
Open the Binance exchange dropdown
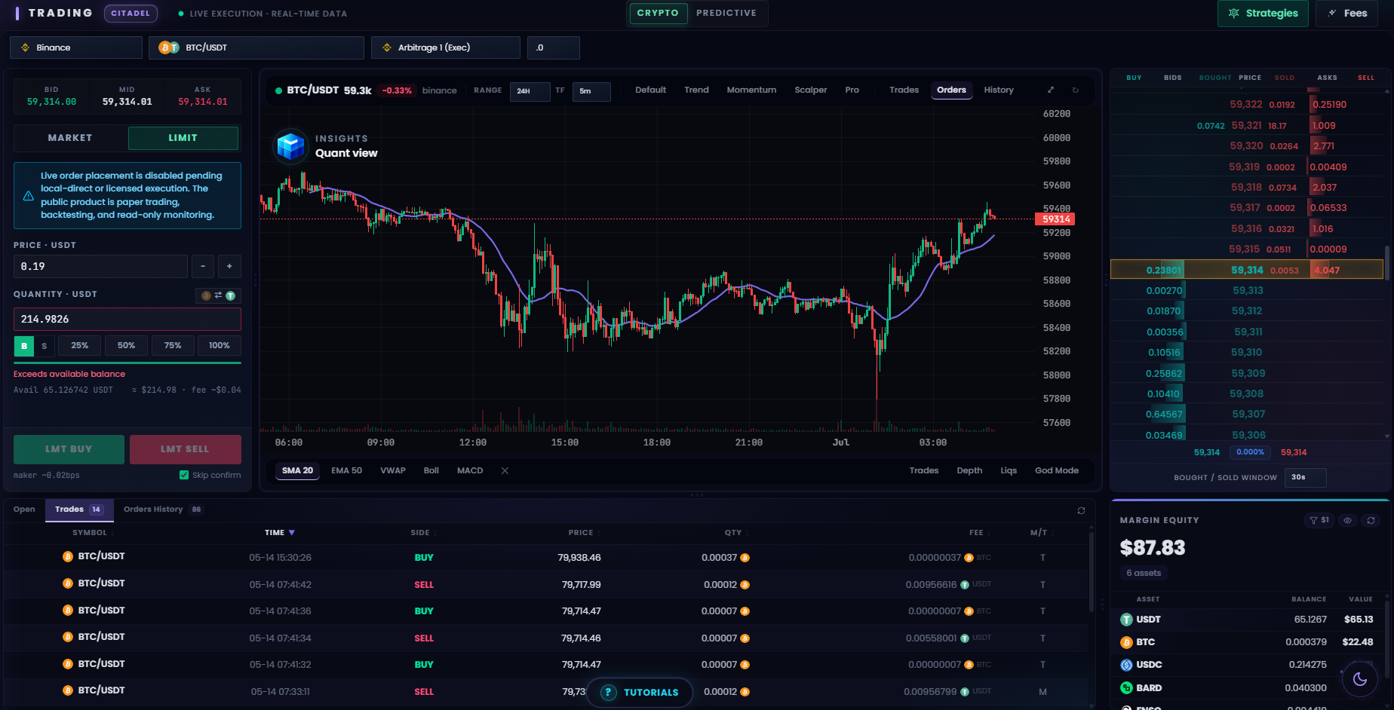pyautogui.click(x=76, y=47)
